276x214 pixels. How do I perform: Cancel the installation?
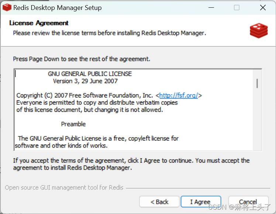[x=248, y=201]
